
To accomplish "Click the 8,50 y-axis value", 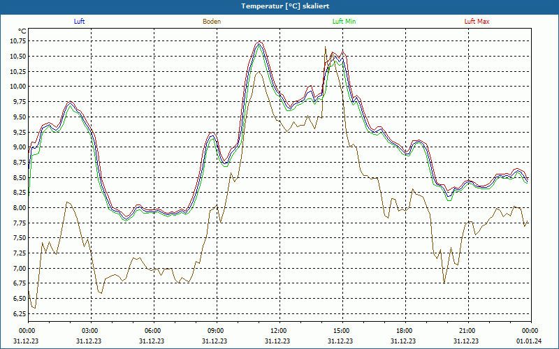I will pos(20,177).
